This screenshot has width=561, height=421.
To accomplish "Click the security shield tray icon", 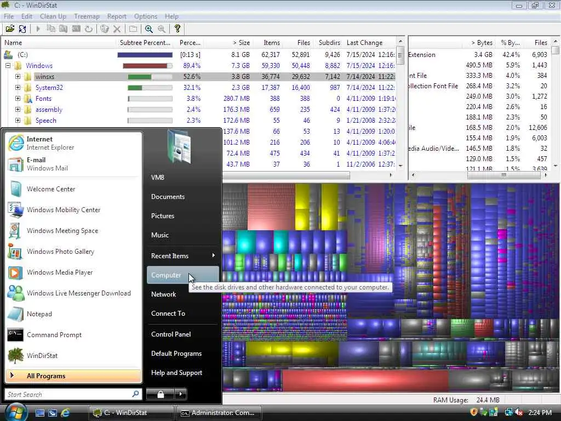I will click(x=474, y=412).
